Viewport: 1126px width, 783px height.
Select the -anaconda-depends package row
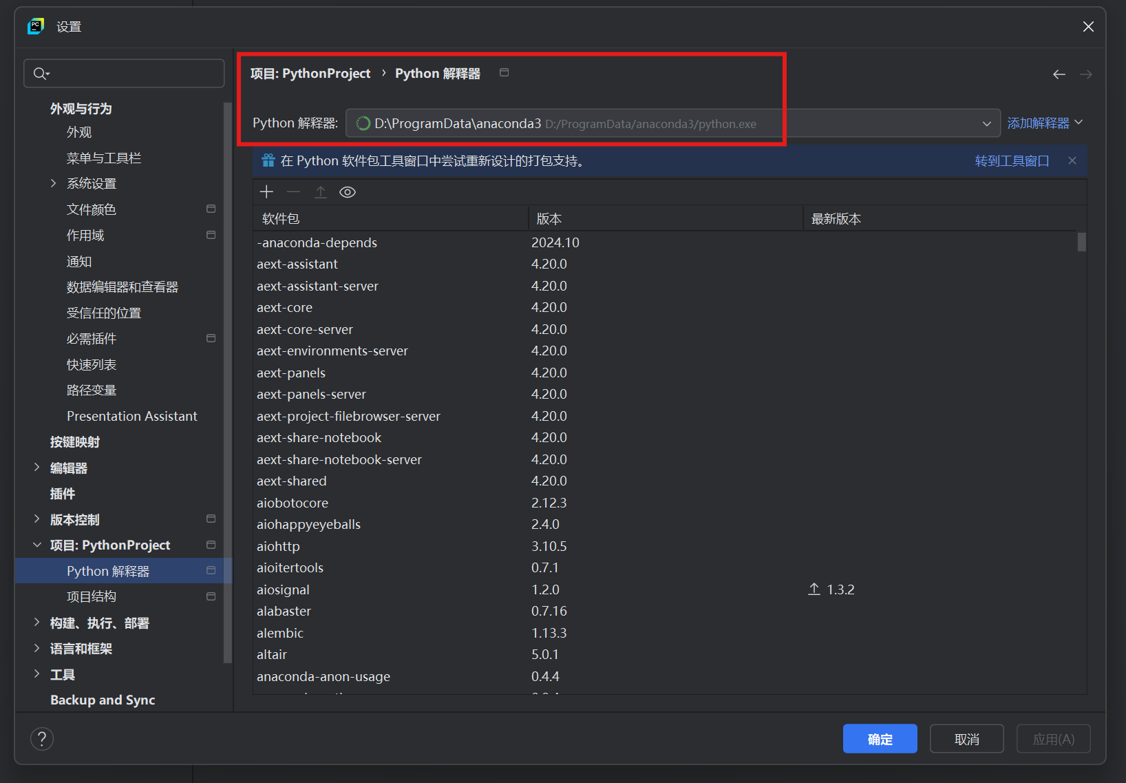click(x=665, y=242)
